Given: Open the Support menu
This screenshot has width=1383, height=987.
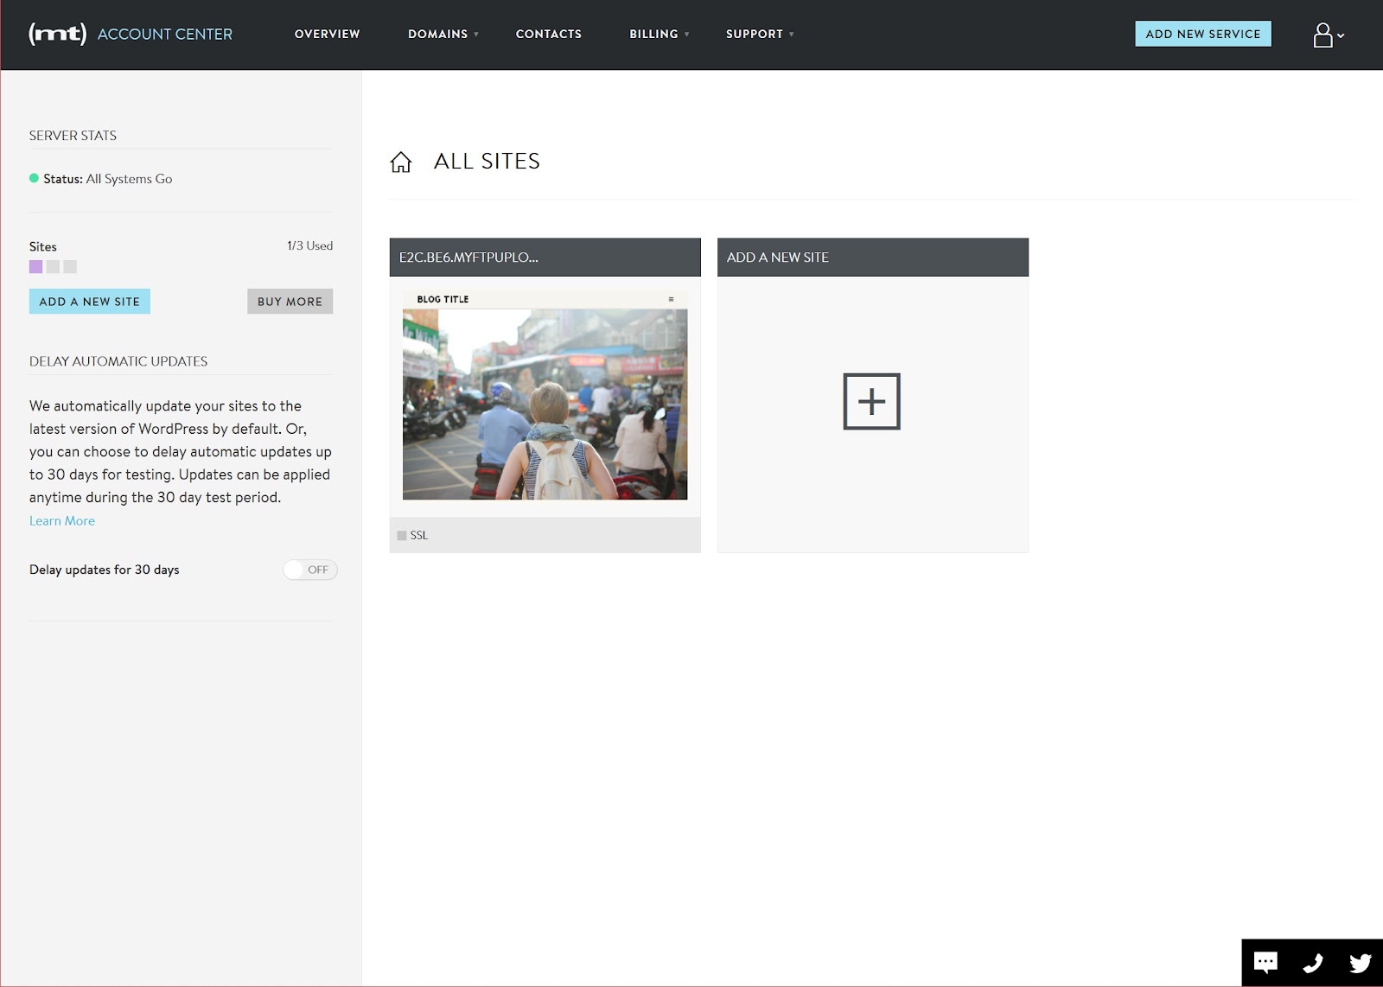Looking at the screenshot, I should point(754,34).
